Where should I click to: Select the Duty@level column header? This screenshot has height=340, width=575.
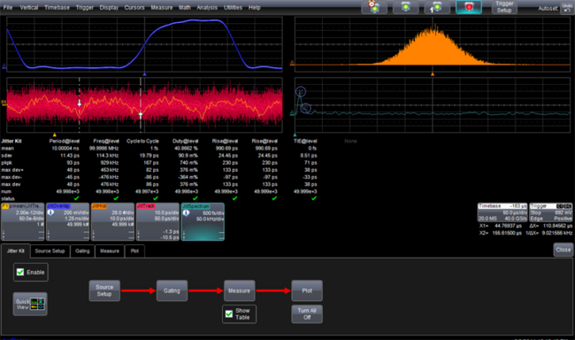(185, 141)
